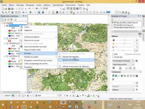Go back to previous extent

click(23, 12)
